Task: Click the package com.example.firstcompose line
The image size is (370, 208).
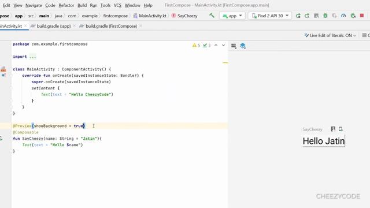Action: point(50,44)
